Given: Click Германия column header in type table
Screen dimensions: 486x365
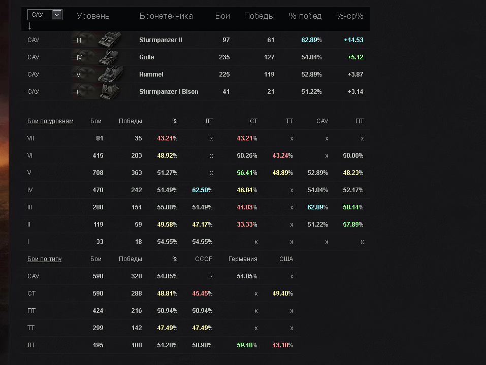Looking at the screenshot, I should (x=243, y=259).
